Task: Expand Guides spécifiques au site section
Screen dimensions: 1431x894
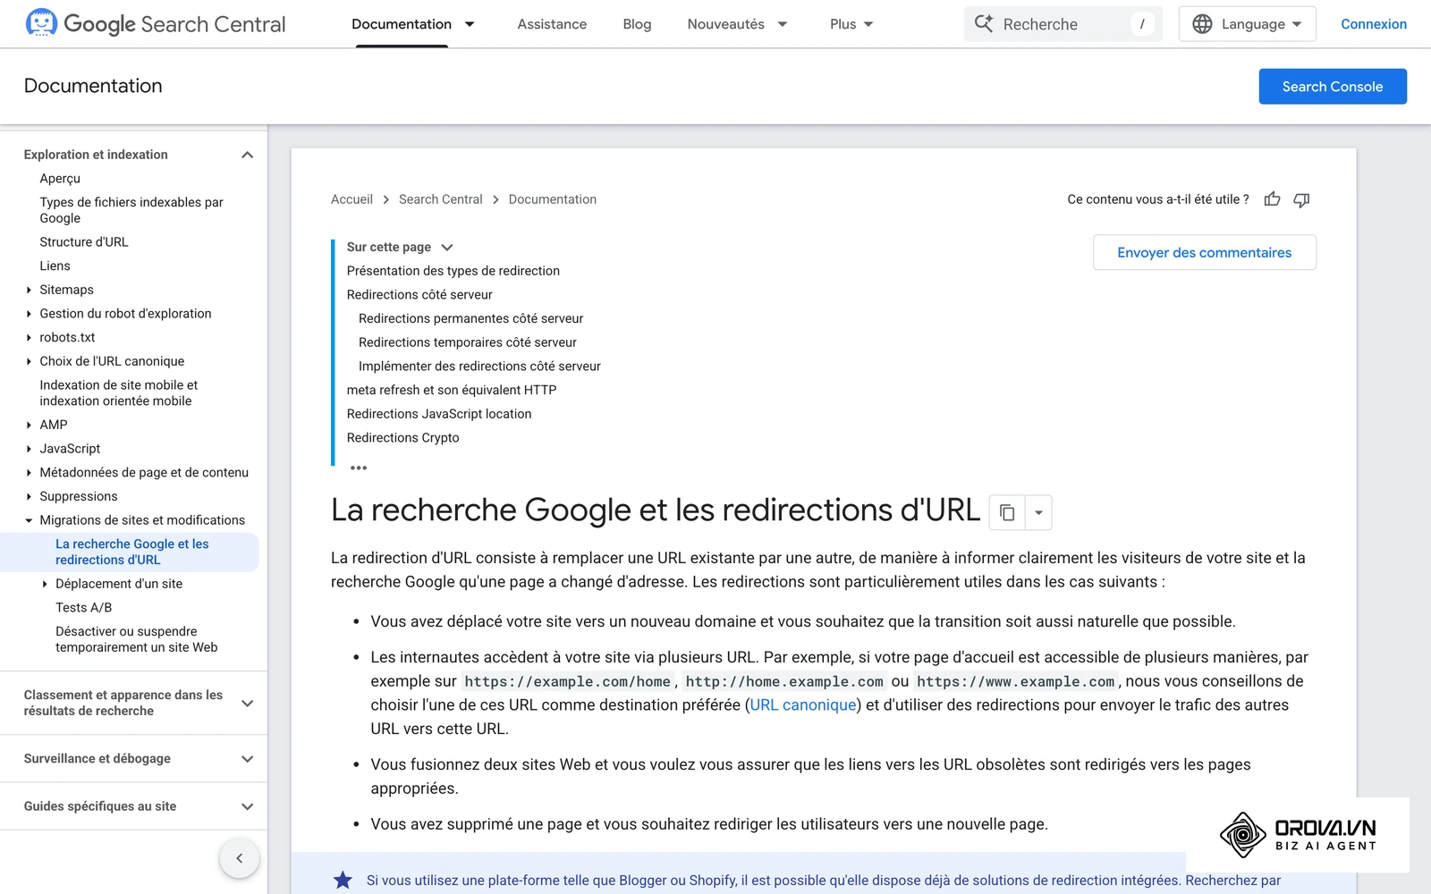Action: [248, 806]
